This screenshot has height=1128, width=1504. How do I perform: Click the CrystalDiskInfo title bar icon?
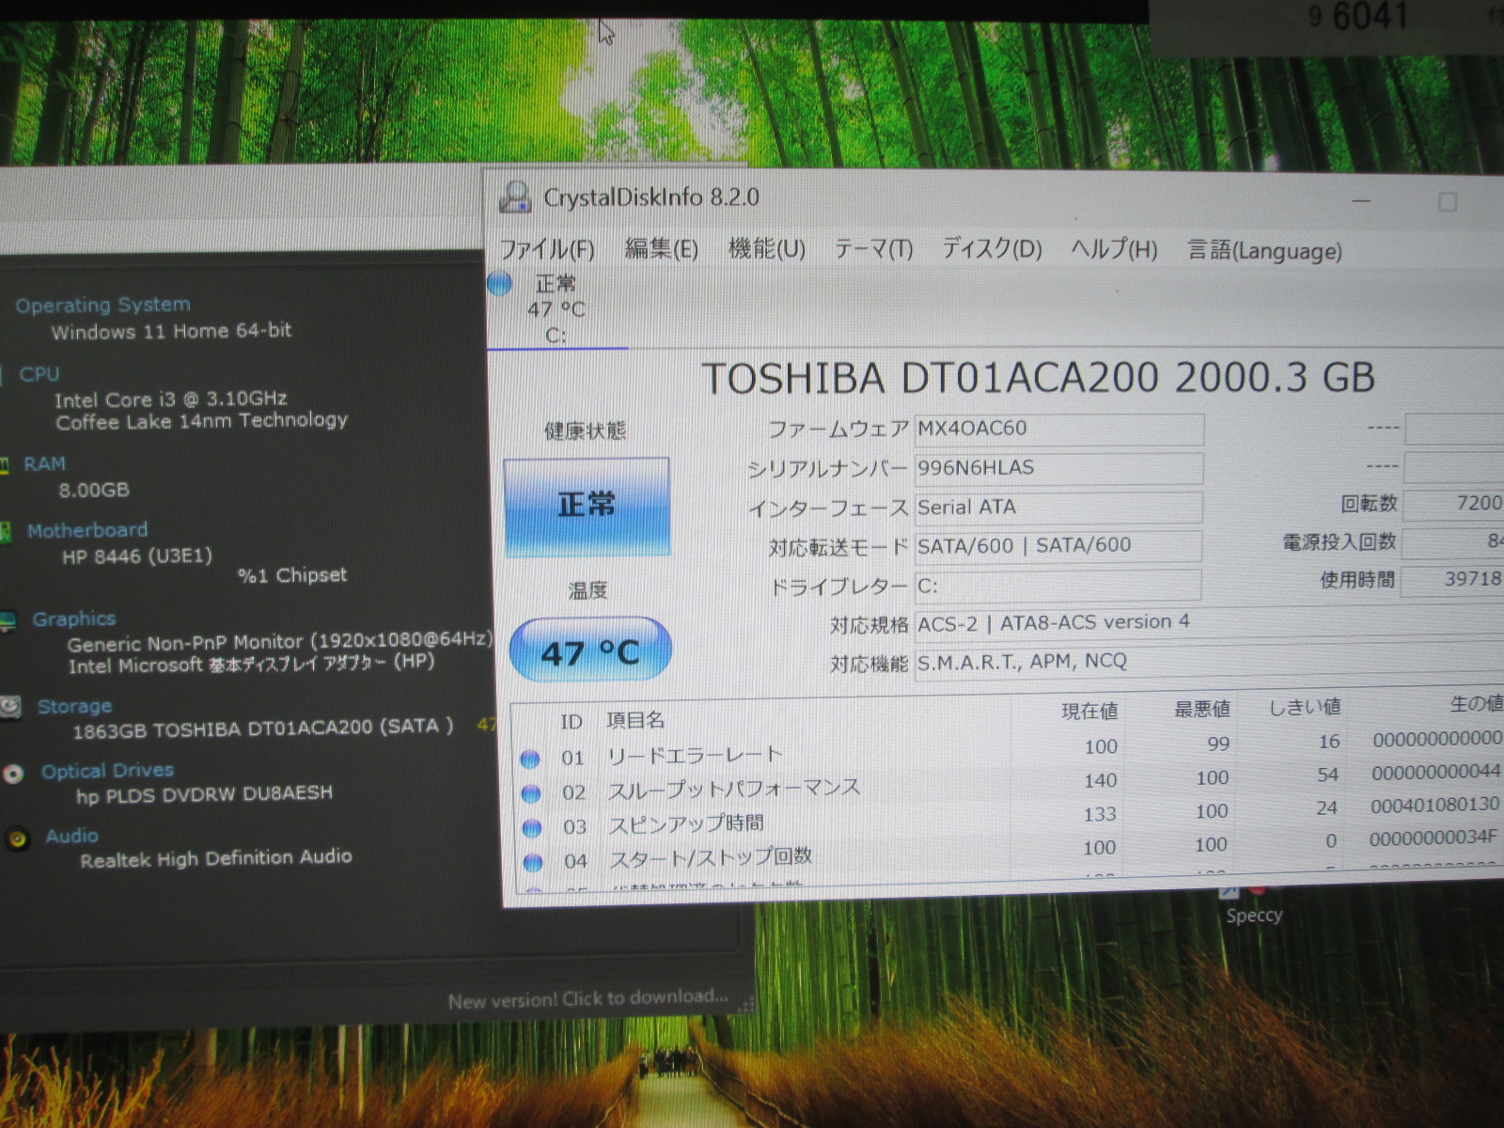coord(514,196)
